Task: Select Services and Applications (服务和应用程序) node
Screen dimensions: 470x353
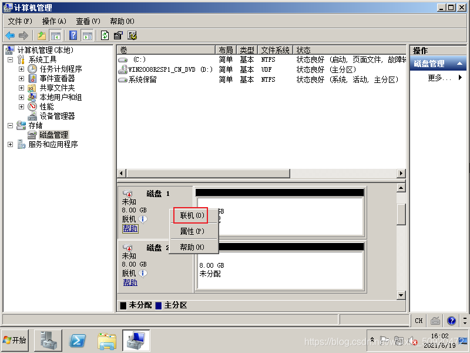Action: 53,144
